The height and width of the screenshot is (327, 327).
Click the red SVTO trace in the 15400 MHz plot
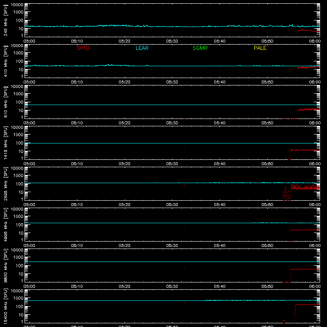[x=308, y=305]
